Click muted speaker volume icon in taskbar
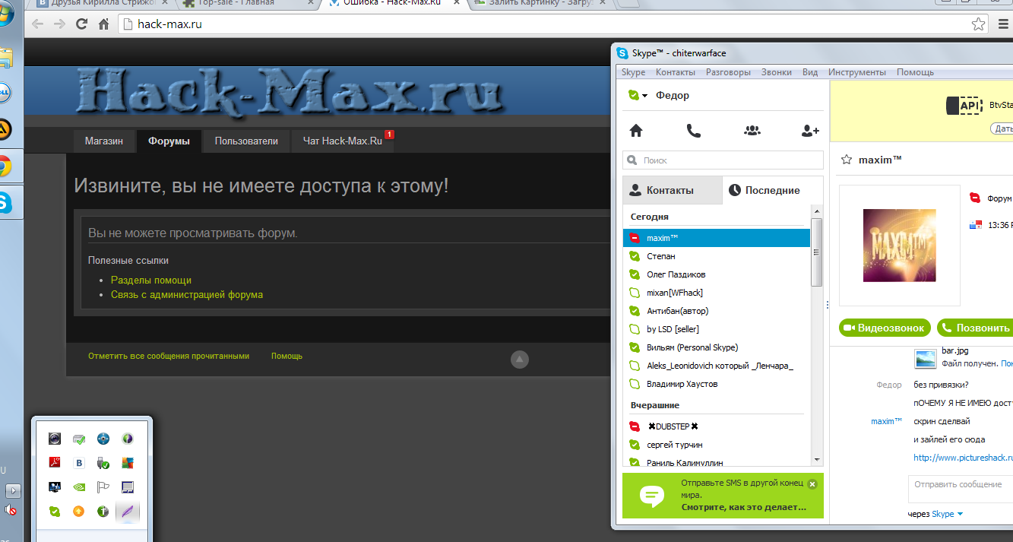The width and height of the screenshot is (1013, 542). click(x=11, y=510)
